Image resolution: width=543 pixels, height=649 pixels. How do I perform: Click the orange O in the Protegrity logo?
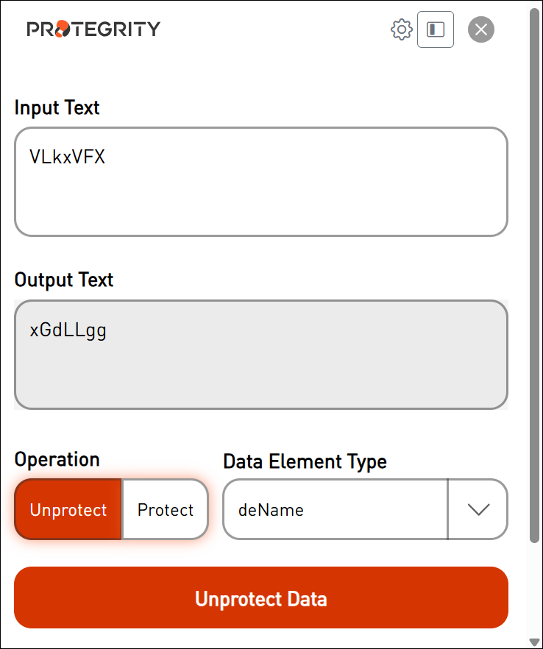coord(63,29)
